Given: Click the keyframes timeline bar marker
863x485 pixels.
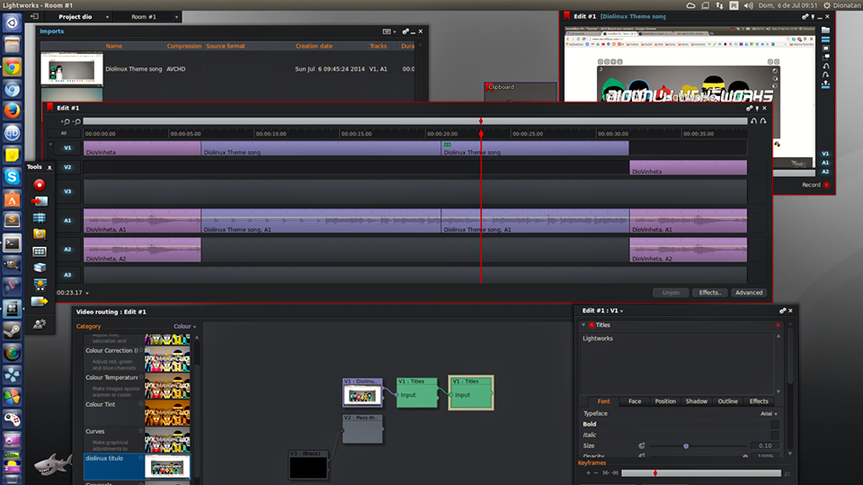Looking at the screenshot, I should (x=655, y=473).
